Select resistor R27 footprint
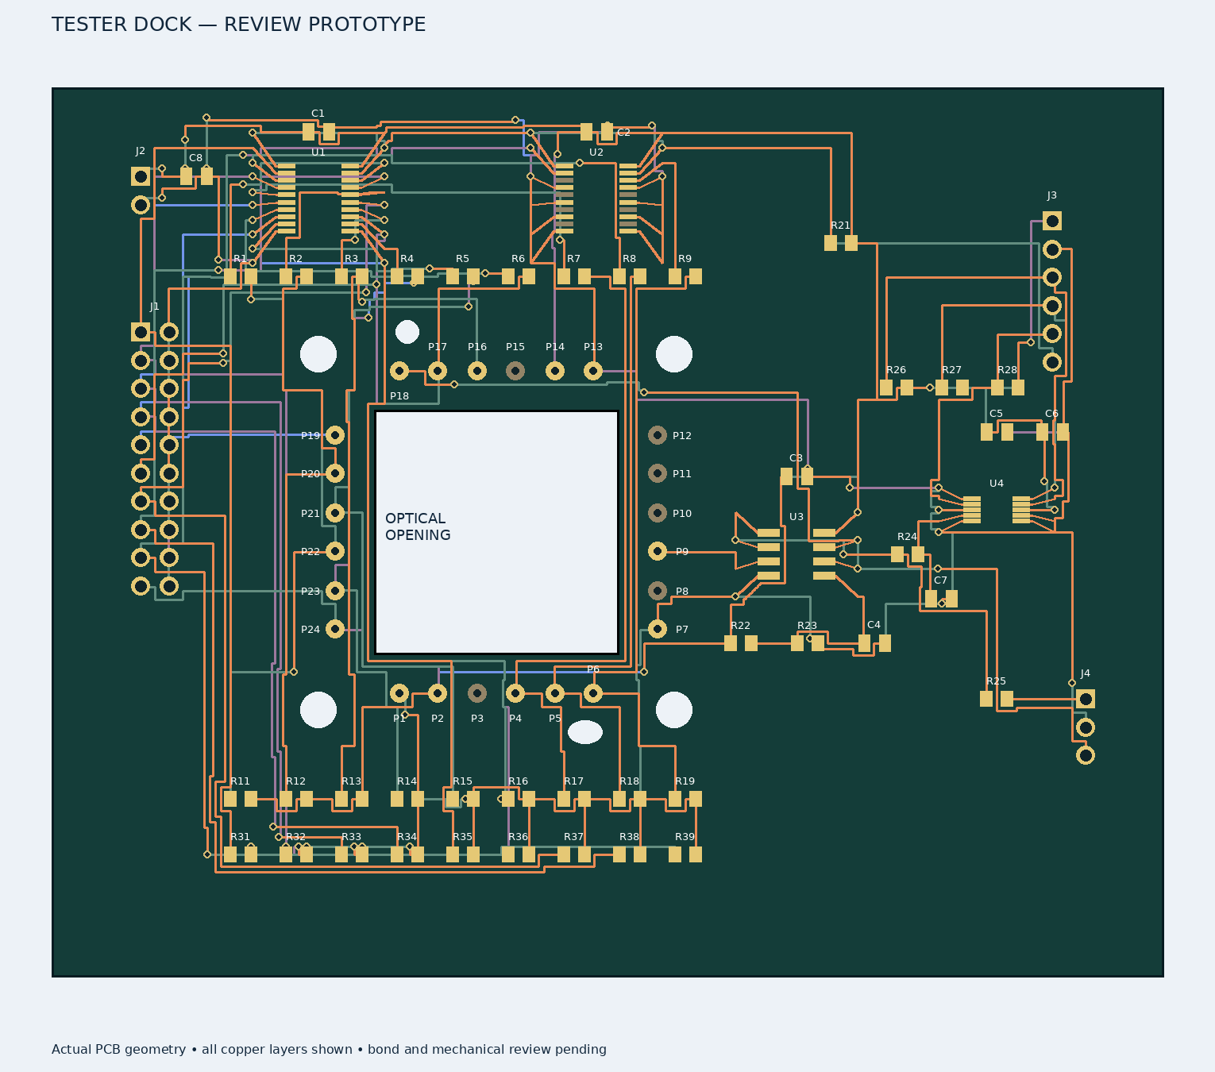The width and height of the screenshot is (1215, 1072). point(952,388)
